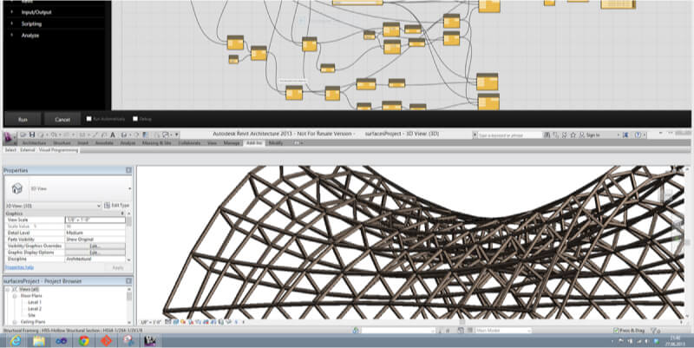Open the Insert ribbon tab
Image resolution: width=694 pixels, height=348 pixels.
pos(82,143)
